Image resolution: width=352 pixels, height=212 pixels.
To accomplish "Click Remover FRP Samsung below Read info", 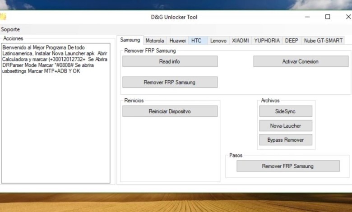I will point(170,82).
